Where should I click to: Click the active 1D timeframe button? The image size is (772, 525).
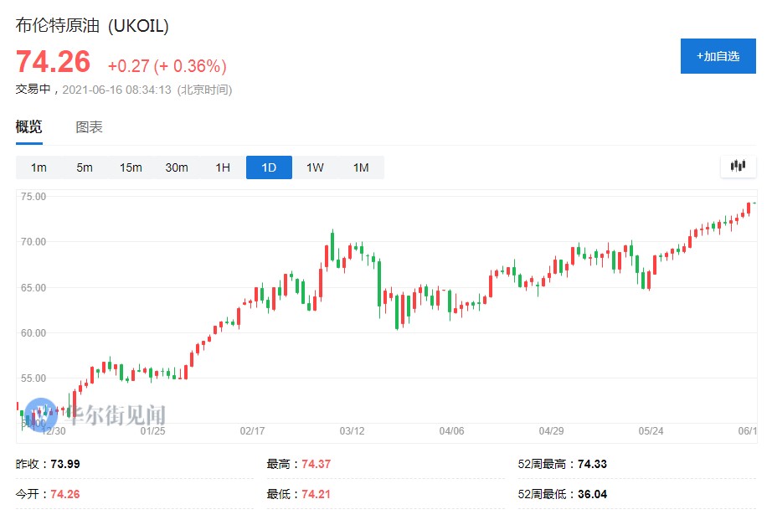(269, 167)
